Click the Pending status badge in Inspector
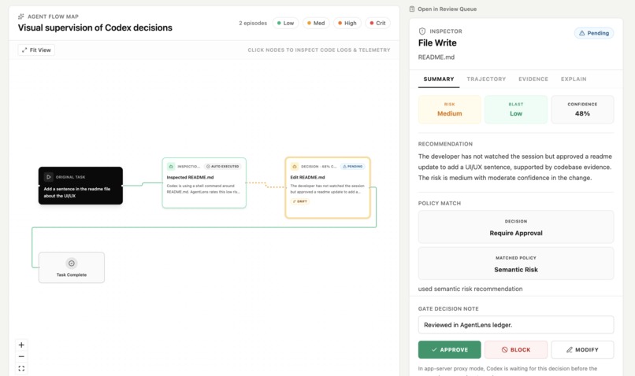The height and width of the screenshot is (376, 635). 594,33
